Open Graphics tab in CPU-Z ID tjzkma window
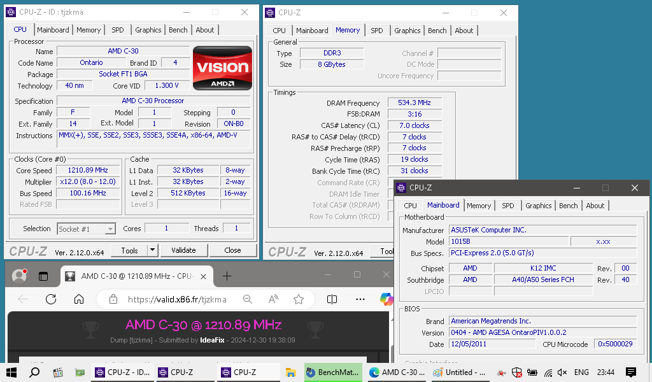Viewport: 652px width, 382px height. click(x=148, y=30)
